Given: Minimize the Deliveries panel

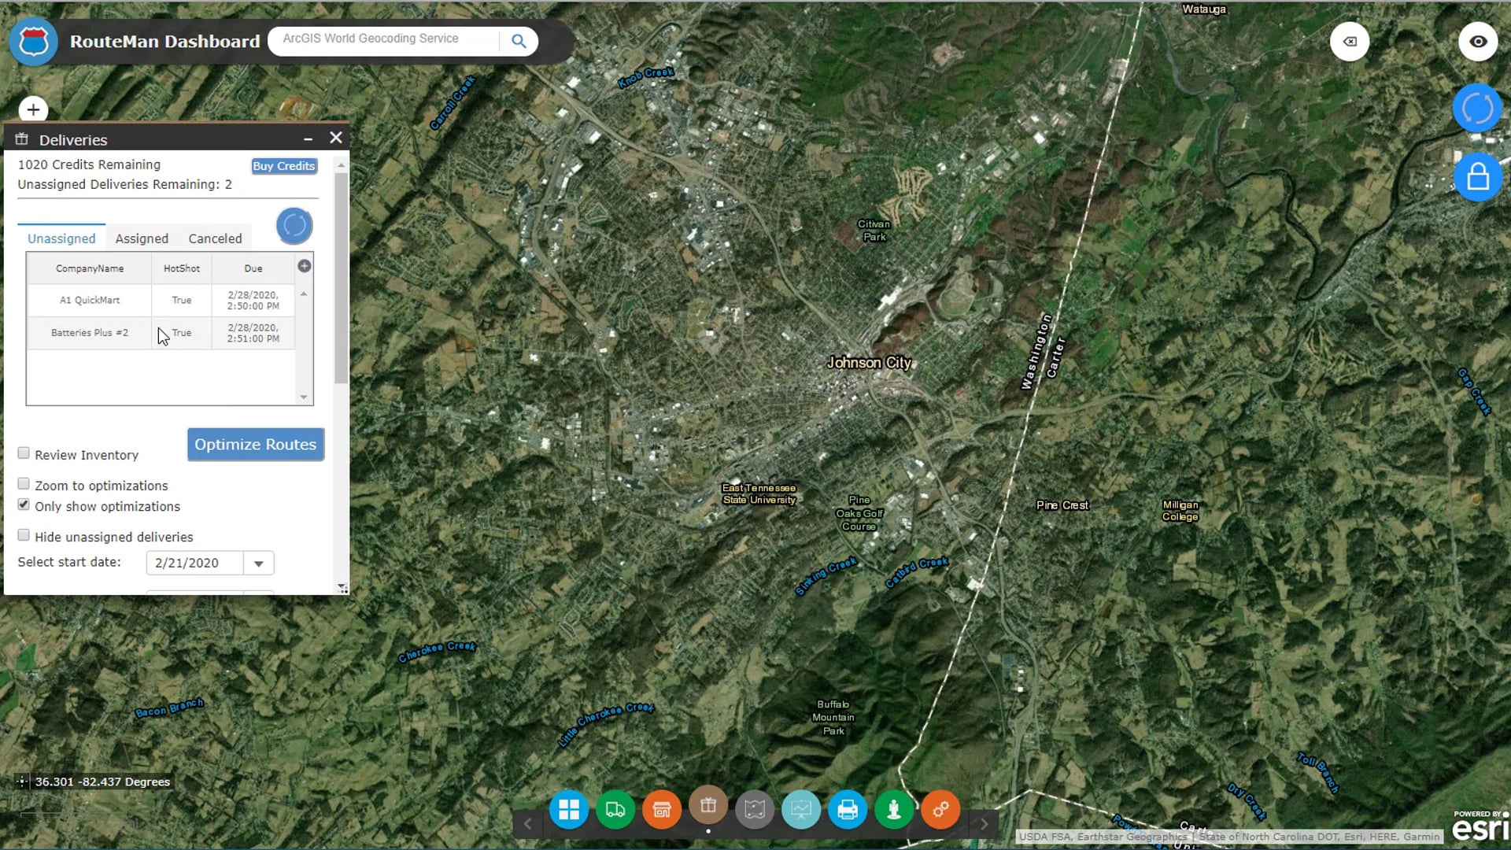Looking at the screenshot, I should click(308, 139).
